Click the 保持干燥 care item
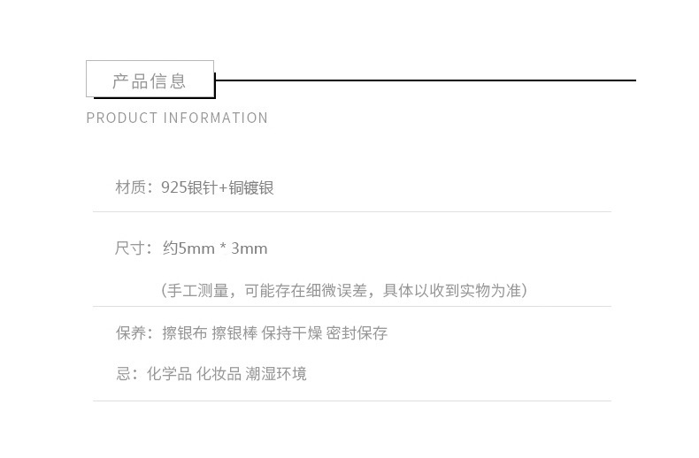The width and height of the screenshot is (699, 458). click(291, 333)
